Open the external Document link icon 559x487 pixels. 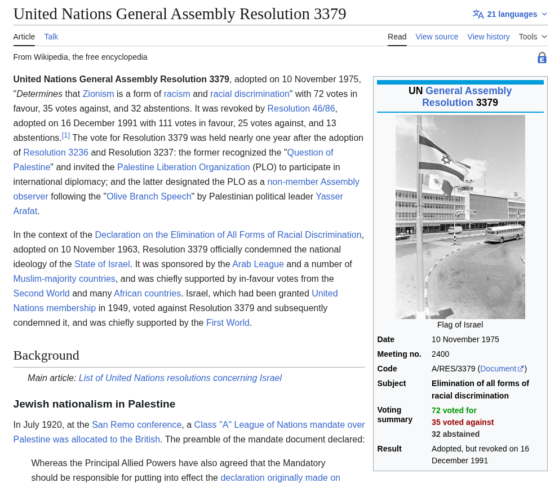tap(521, 369)
